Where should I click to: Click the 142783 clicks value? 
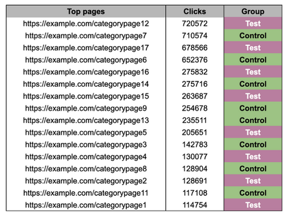(x=195, y=144)
